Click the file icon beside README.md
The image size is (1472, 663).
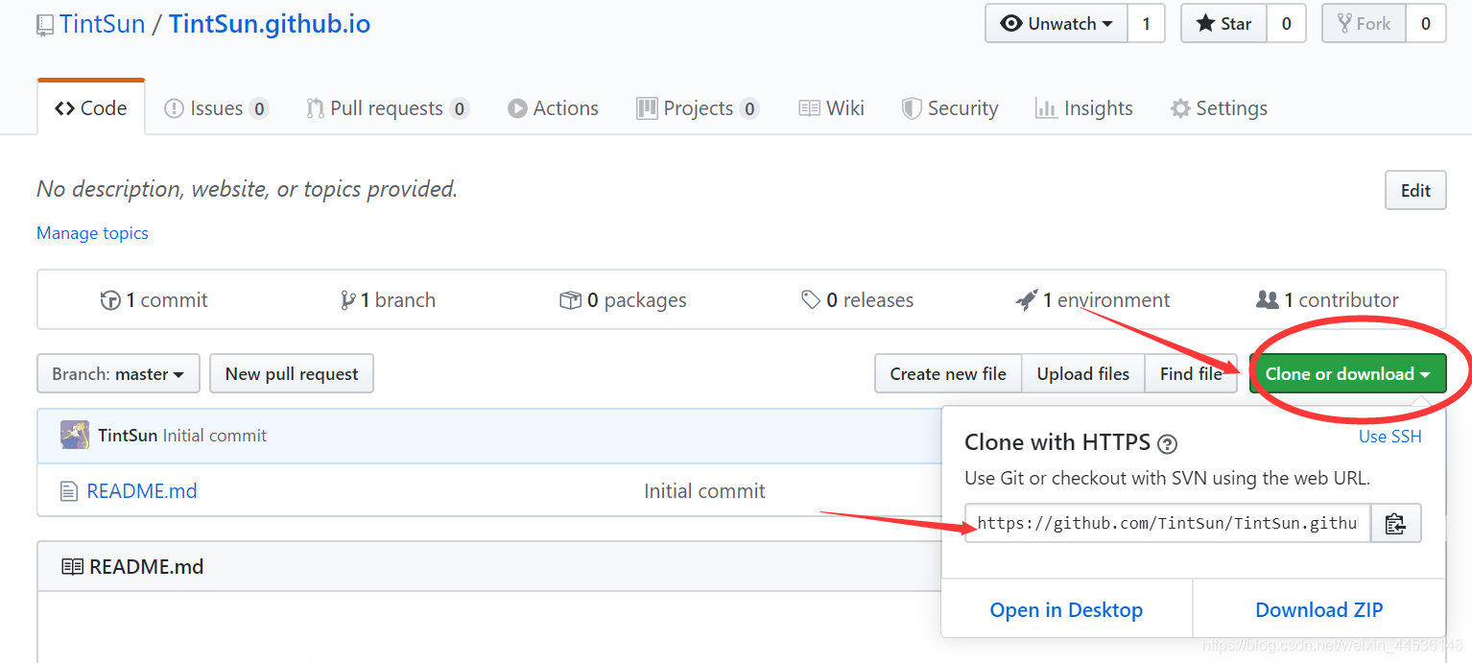pos(68,491)
